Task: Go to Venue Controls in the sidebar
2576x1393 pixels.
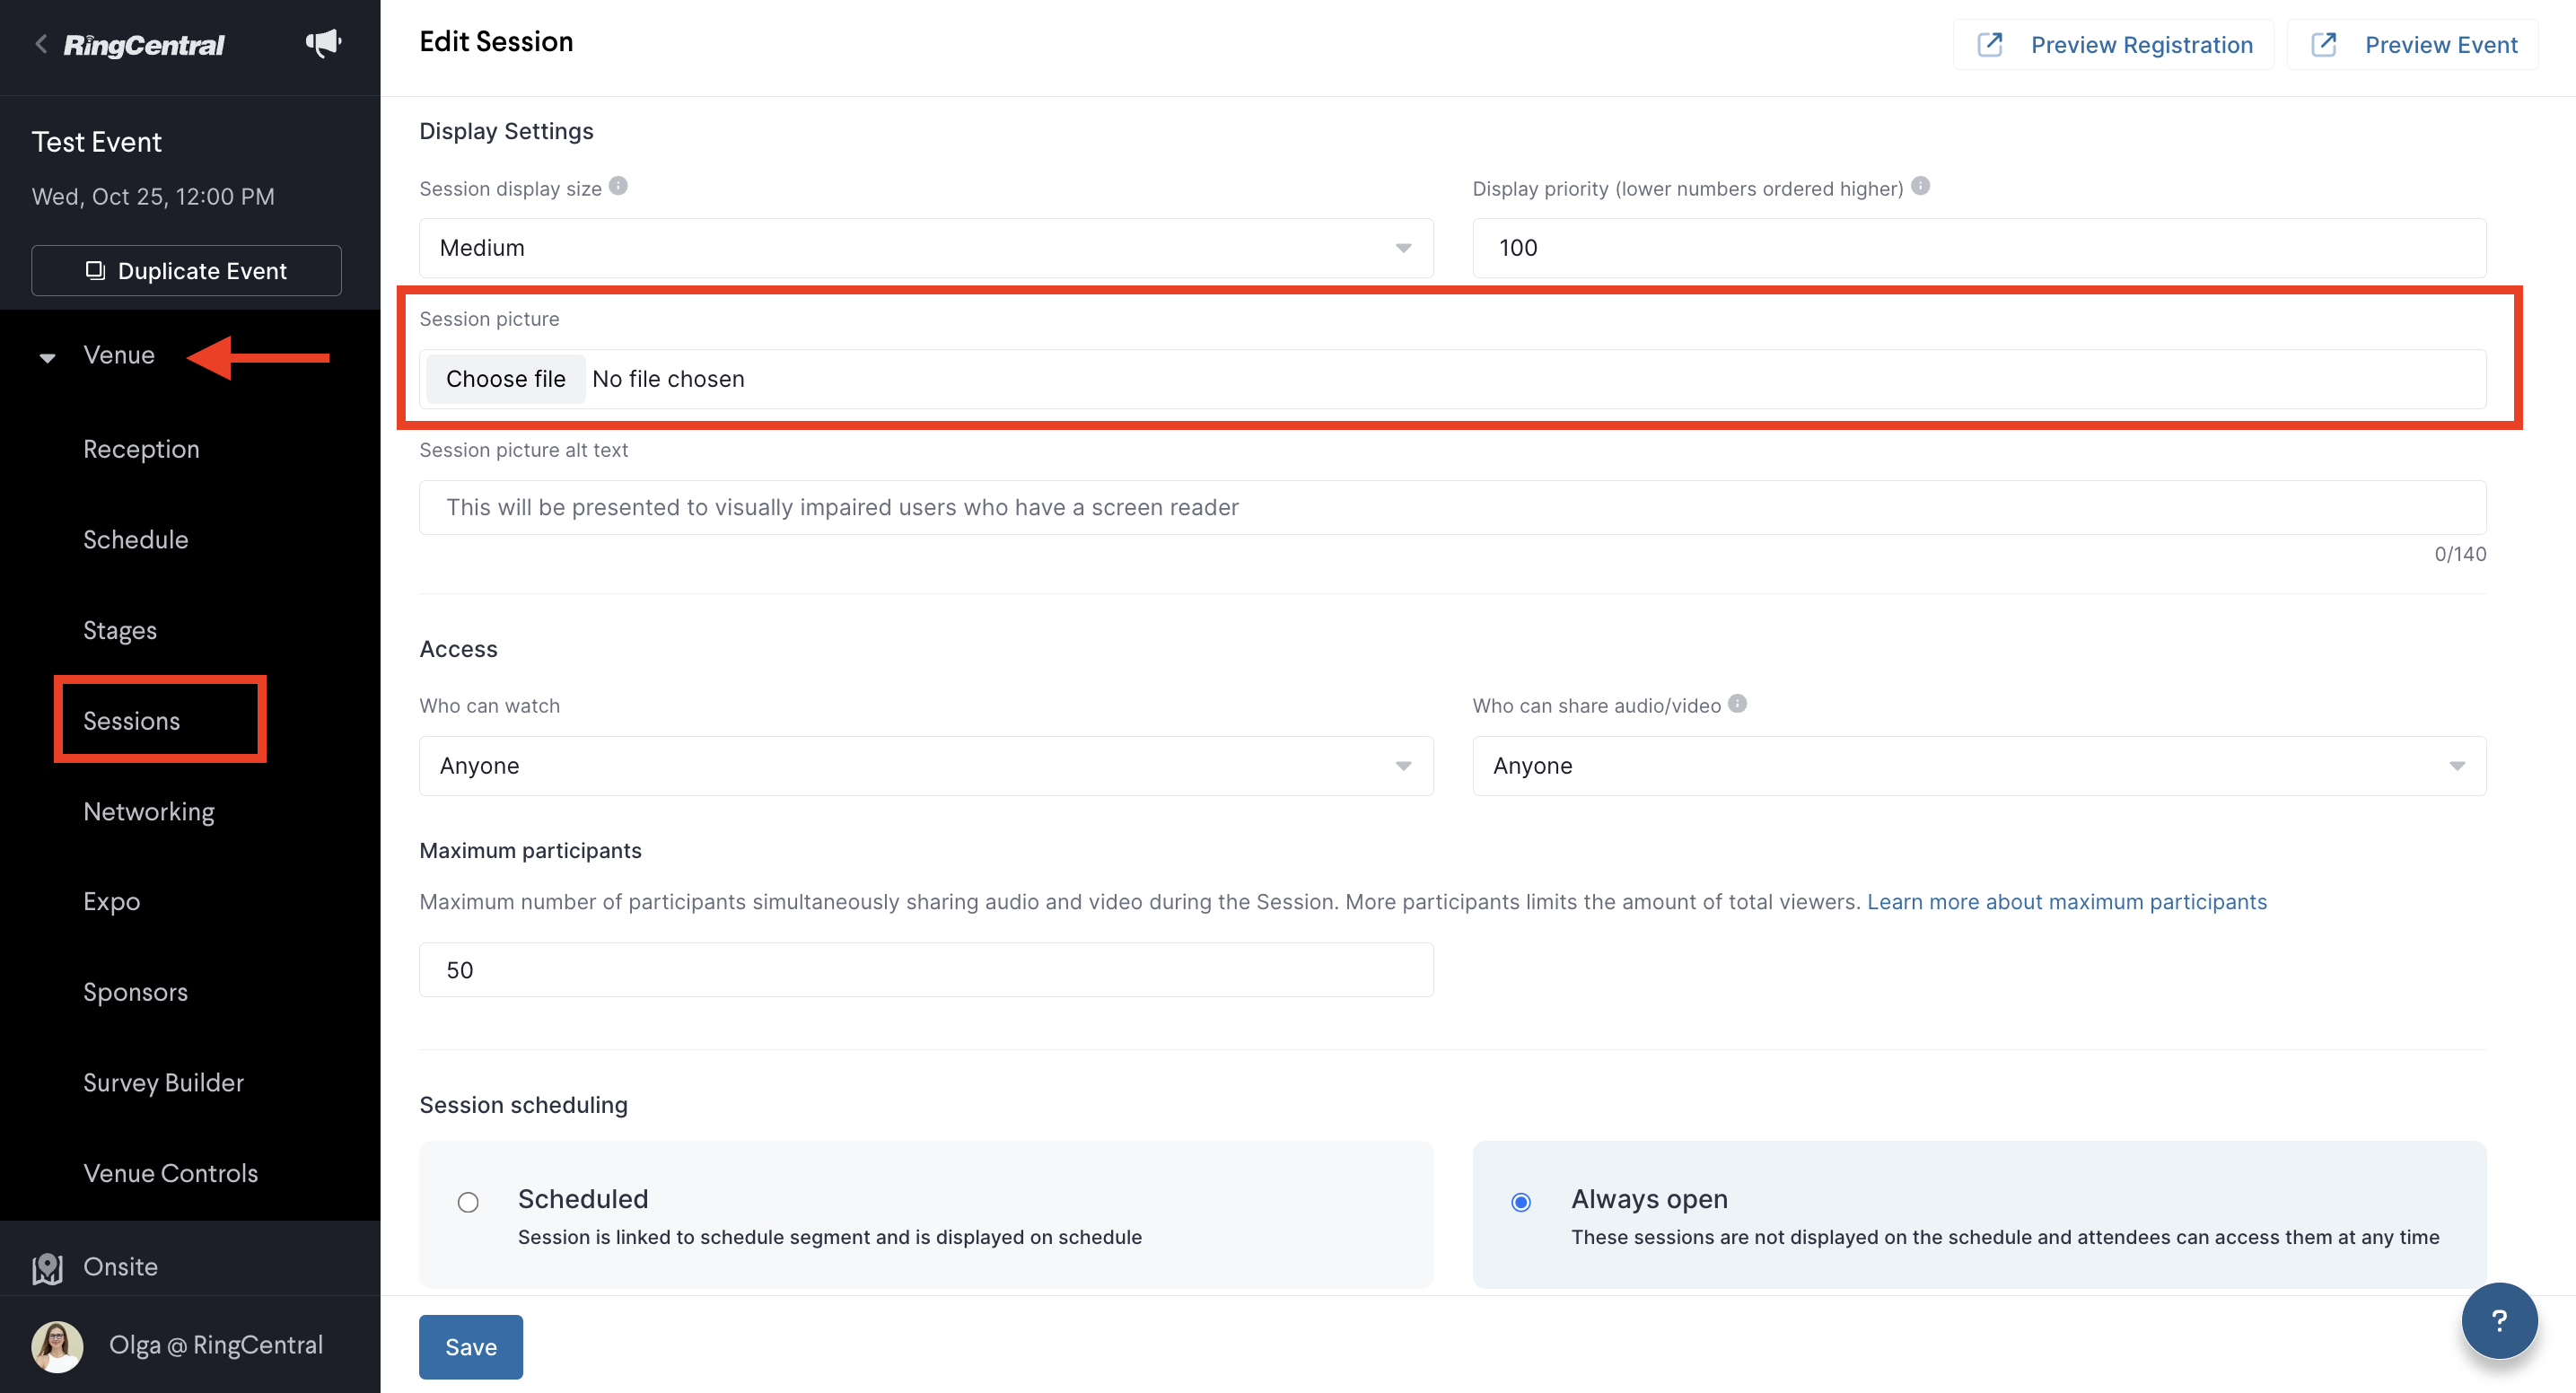Action: 170,1173
